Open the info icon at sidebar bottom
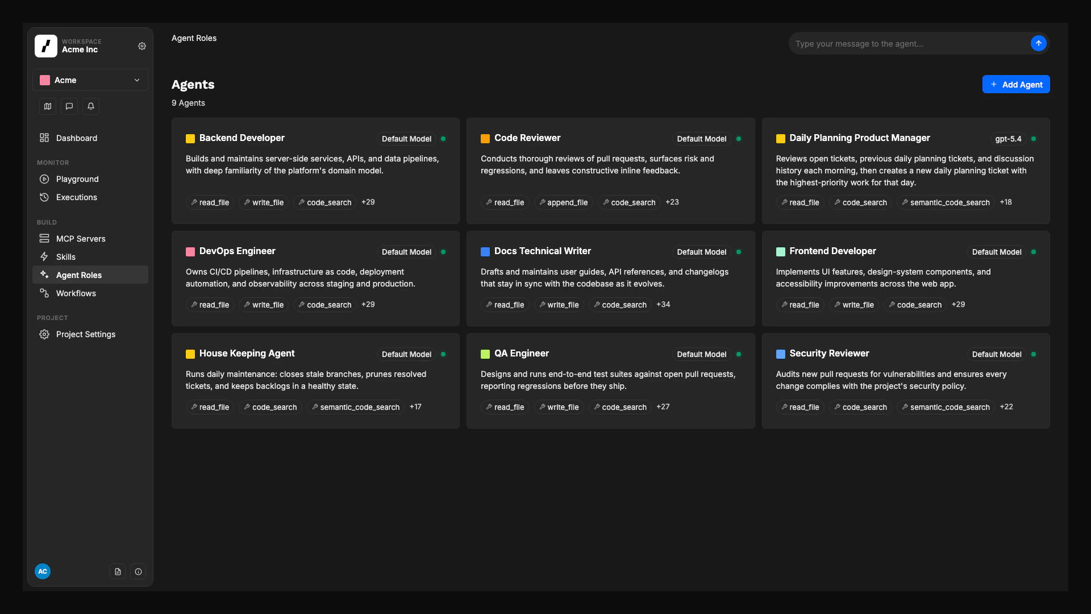The height and width of the screenshot is (614, 1091). click(x=138, y=571)
